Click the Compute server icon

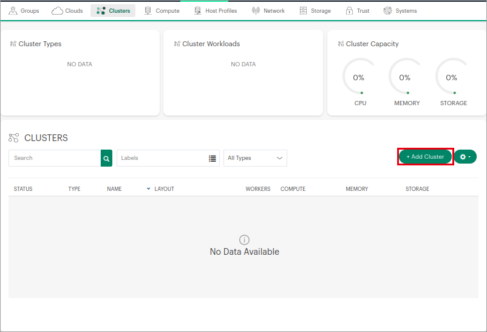(148, 10)
